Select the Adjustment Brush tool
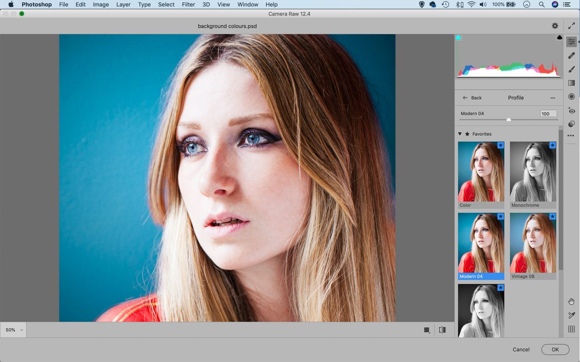Image resolution: width=580 pixels, height=362 pixels. click(572, 69)
